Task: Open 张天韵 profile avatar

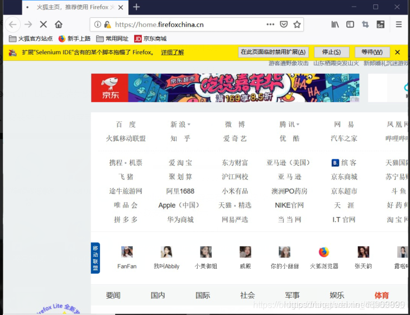Action: (364, 252)
